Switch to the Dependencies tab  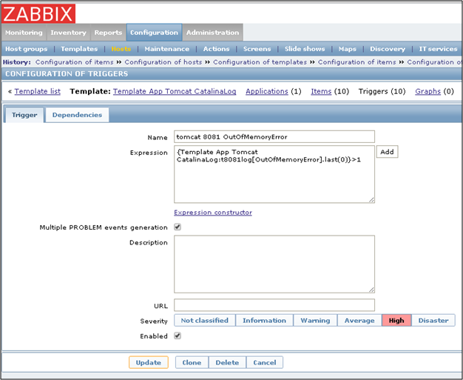(x=77, y=115)
